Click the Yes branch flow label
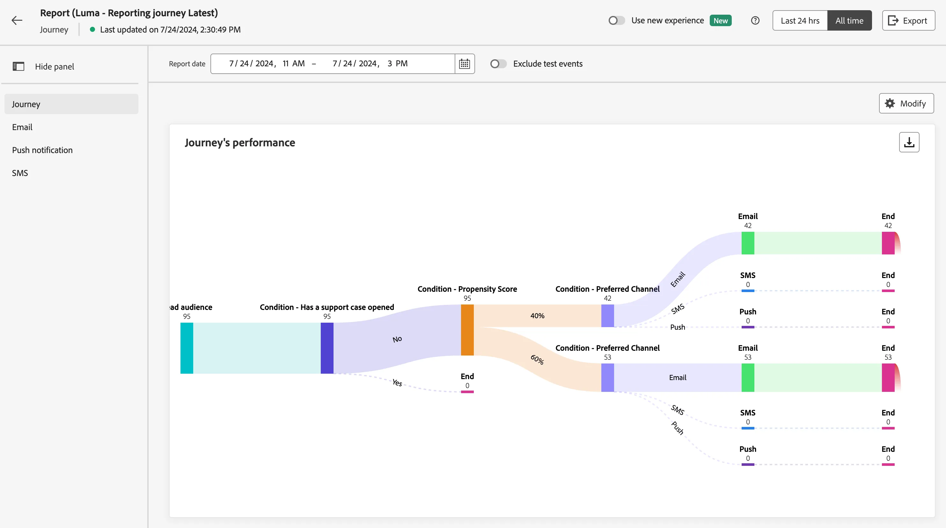The height and width of the screenshot is (528, 946). (397, 383)
